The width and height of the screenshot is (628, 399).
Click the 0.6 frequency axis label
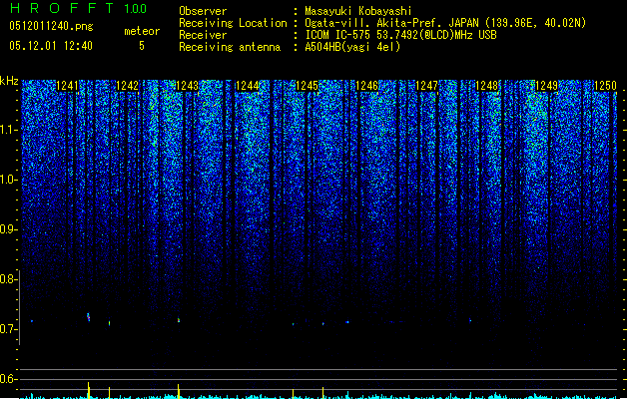(x=9, y=379)
